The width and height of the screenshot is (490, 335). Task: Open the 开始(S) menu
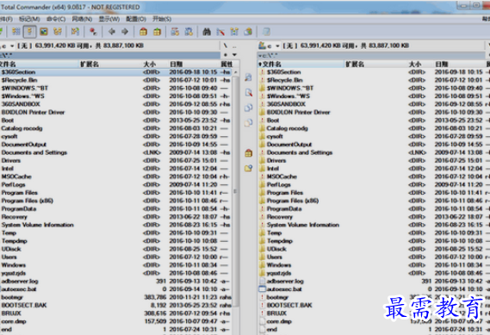pos(162,19)
